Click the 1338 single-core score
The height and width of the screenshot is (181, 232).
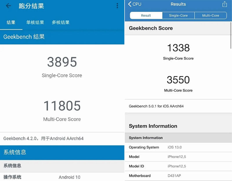[178, 48]
